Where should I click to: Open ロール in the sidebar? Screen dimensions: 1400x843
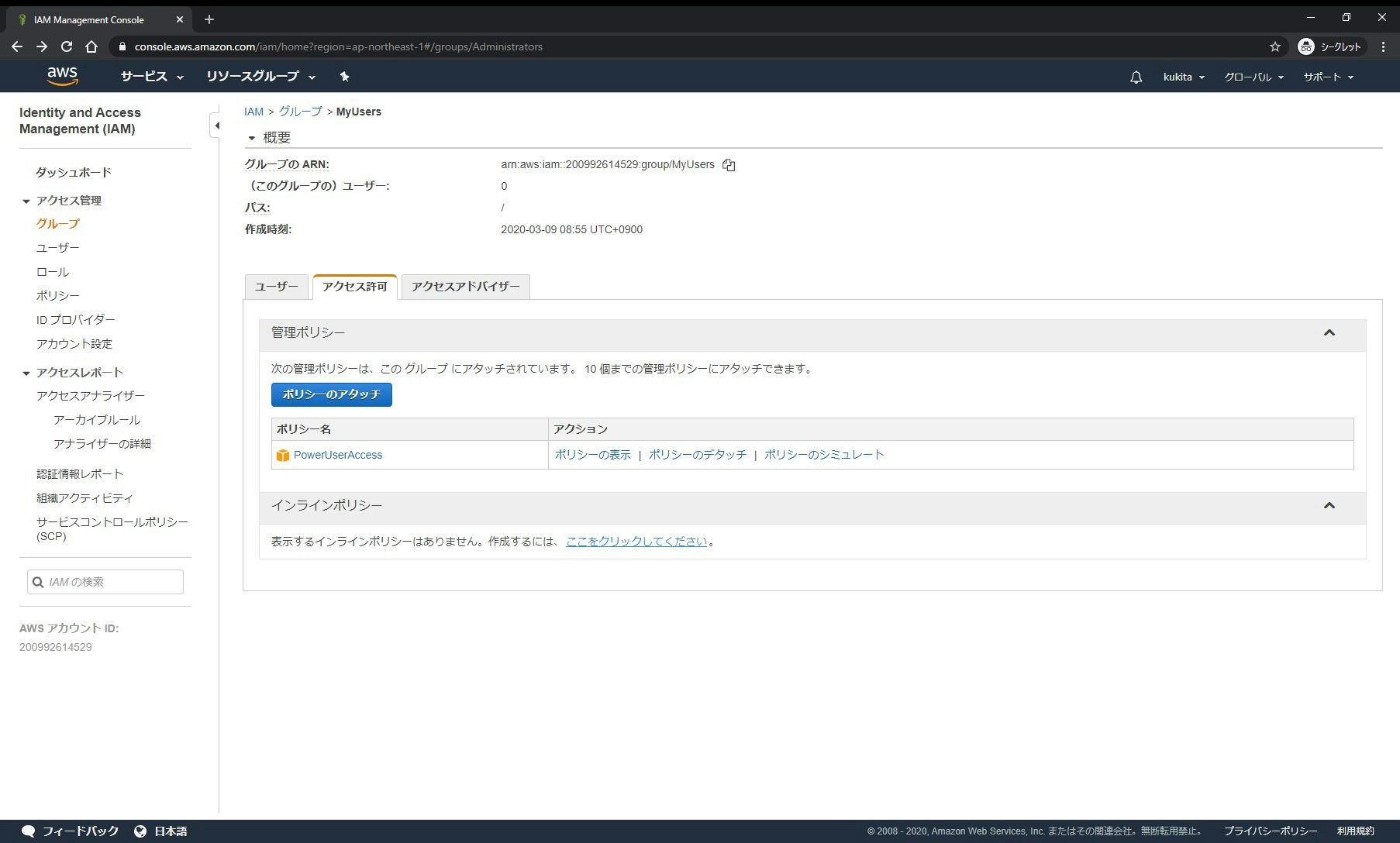point(52,272)
